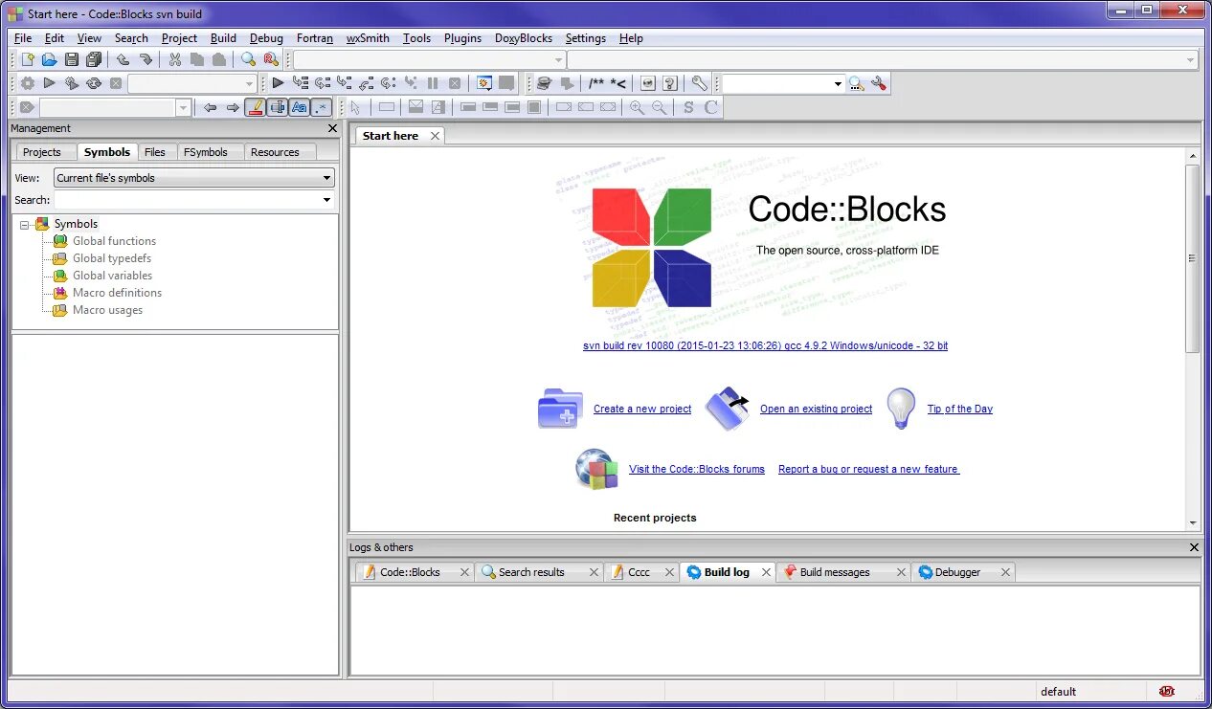Close the Management panel
The image size is (1212, 709).
pyautogui.click(x=332, y=128)
